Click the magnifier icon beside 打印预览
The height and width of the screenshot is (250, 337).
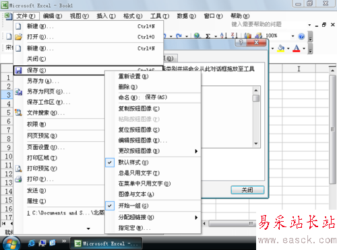coord(18,169)
